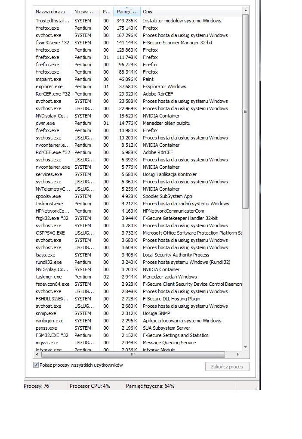Select the OSPPSVC.EXE process
The image size is (302, 439).
click(x=137, y=233)
